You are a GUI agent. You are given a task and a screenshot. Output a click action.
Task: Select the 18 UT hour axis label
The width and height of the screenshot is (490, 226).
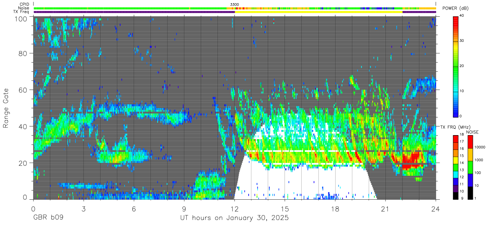point(335,209)
